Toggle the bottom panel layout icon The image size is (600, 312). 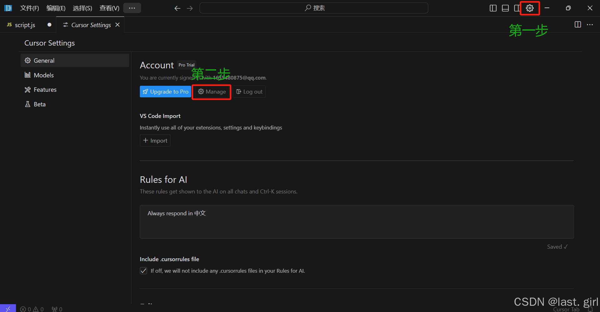505,8
